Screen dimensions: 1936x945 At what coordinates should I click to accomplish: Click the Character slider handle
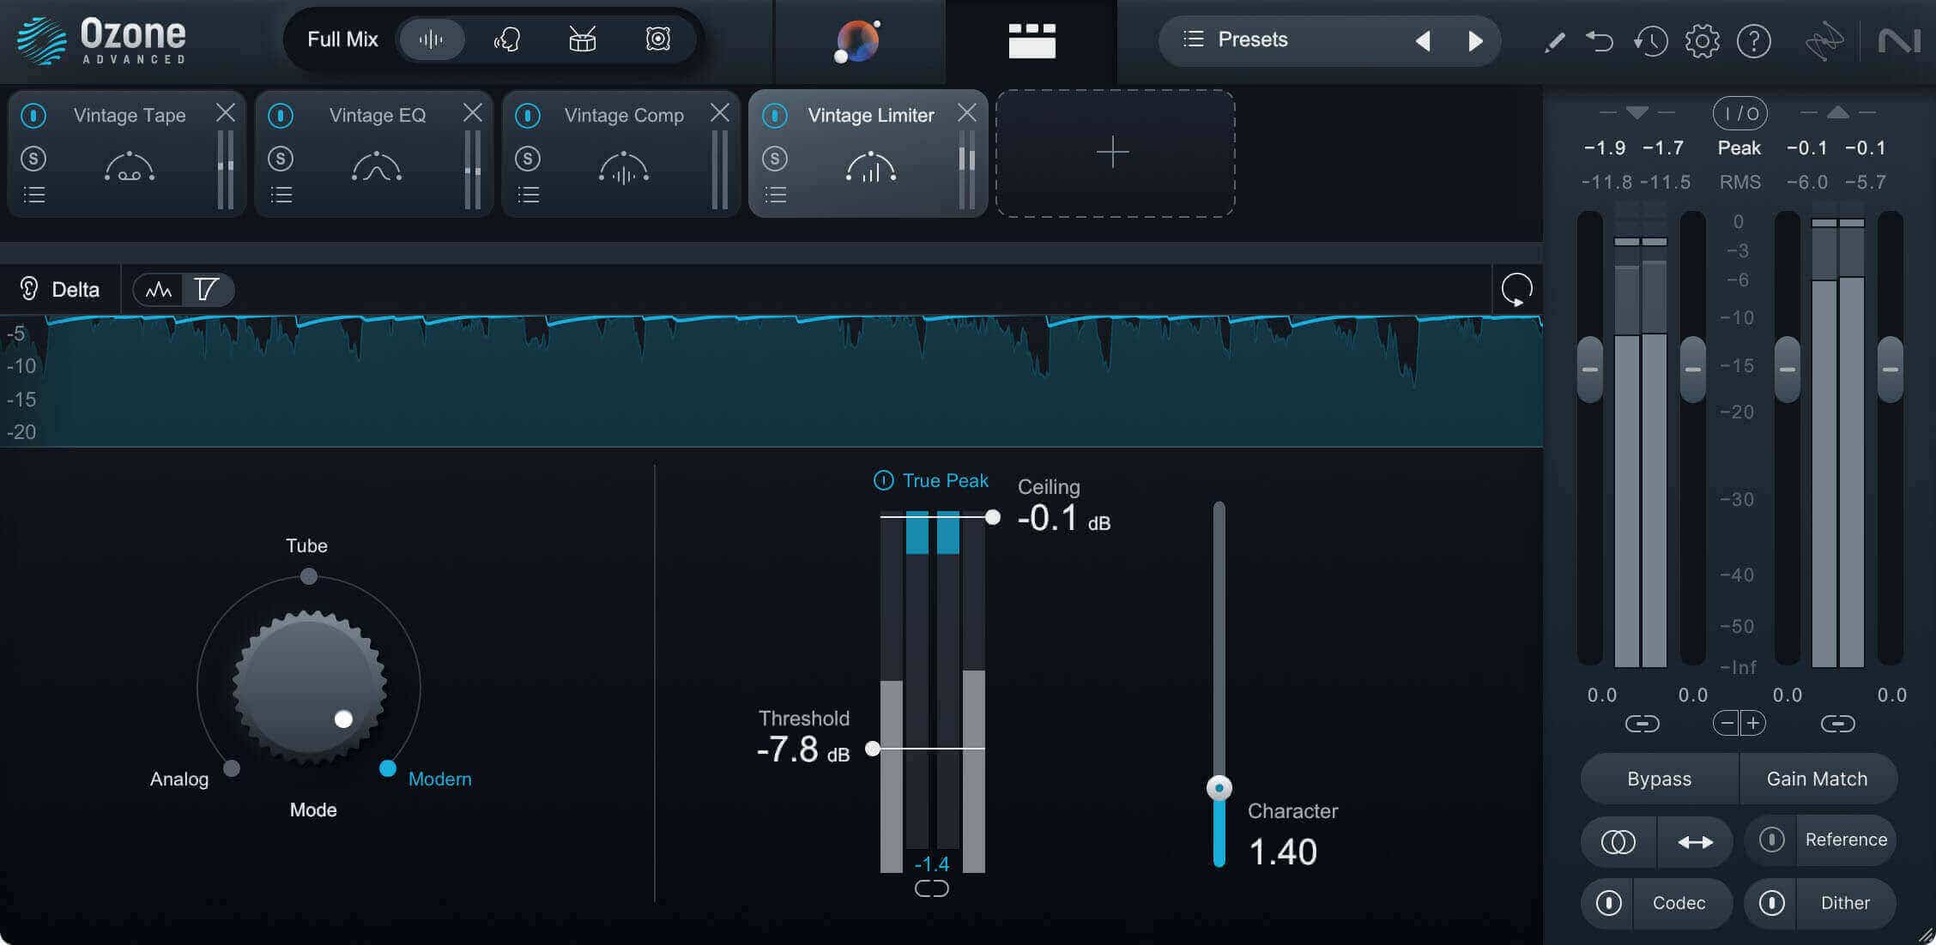pos(1219,787)
